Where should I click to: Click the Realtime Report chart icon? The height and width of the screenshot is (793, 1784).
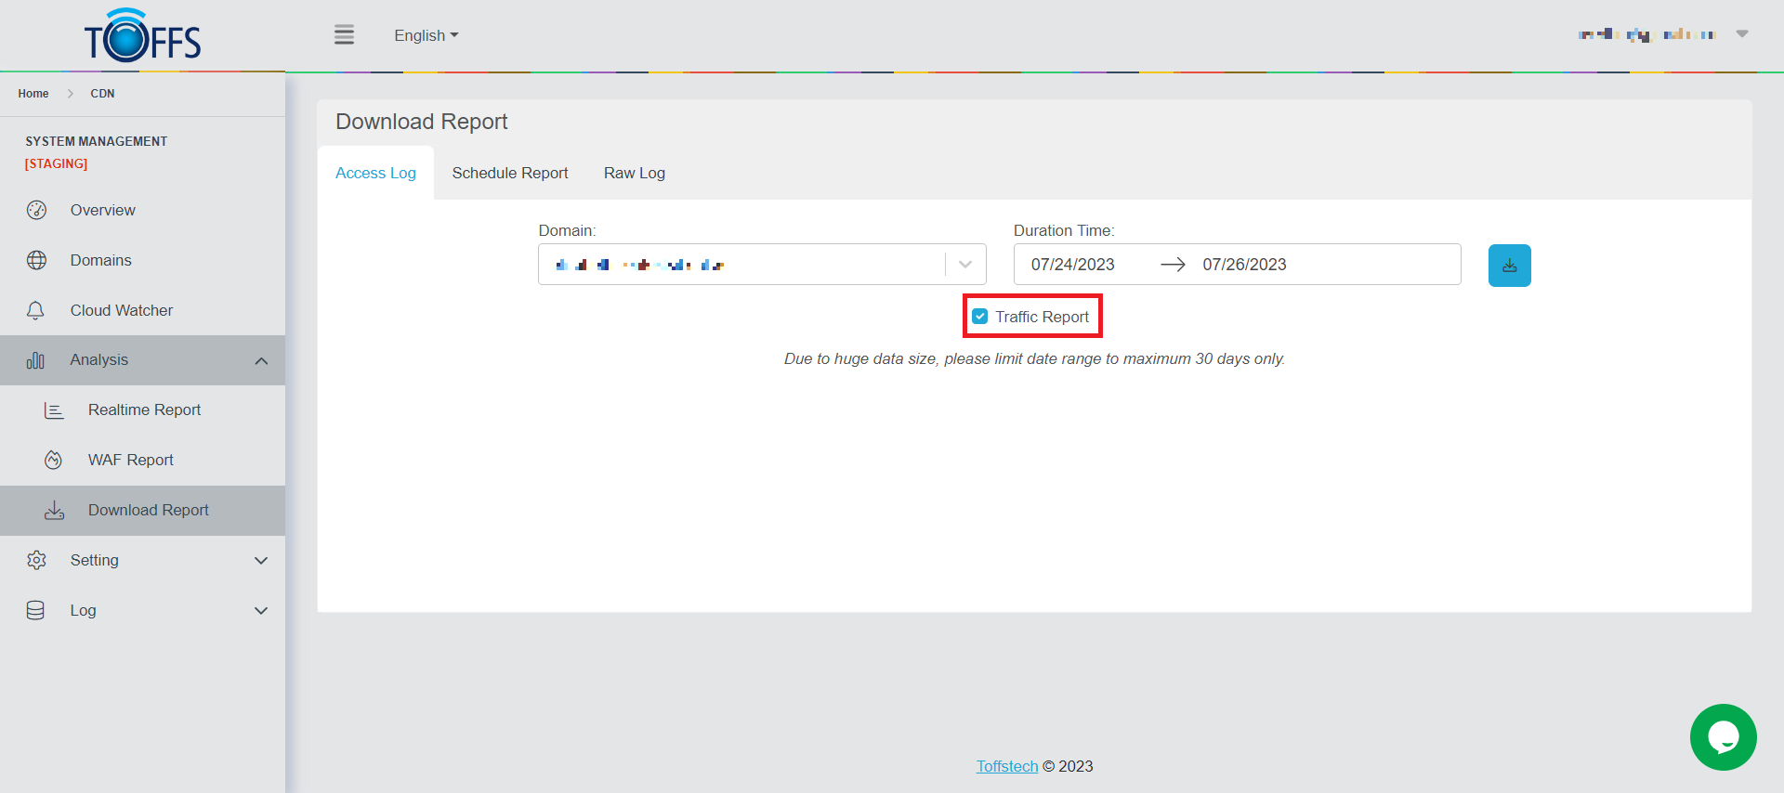(54, 409)
